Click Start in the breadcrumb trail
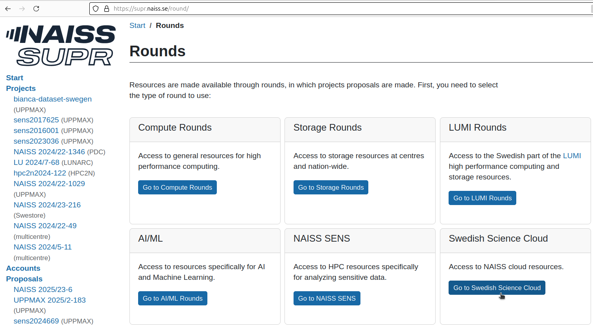Screen dimensions: 593x329 click(x=137, y=25)
